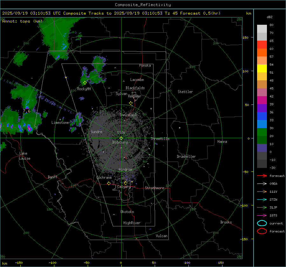Select the white 09EA arrow legend entry
The height and width of the screenshot is (267, 286).
tap(262, 184)
